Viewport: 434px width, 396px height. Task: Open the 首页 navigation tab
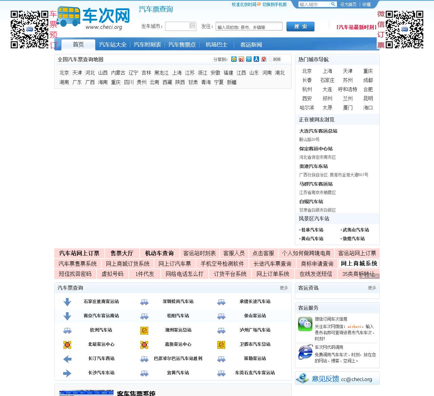(x=78, y=44)
